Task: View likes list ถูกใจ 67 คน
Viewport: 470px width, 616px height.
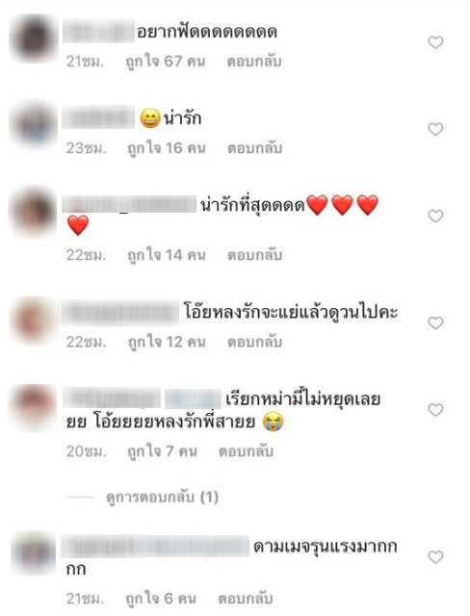Action: (x=166, y=62)
